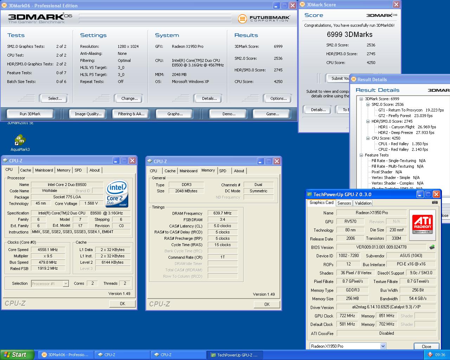Click Details in the 3DMark Score window
Screen dimensions: 450x360
(317, 110)
